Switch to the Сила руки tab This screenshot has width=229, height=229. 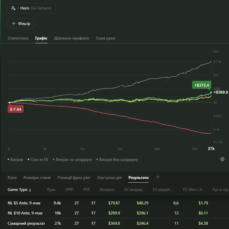click(106, 38)
